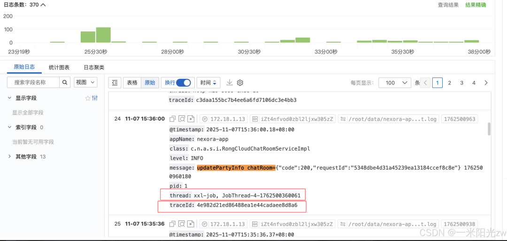Go to results page 4

pos(474,83)
